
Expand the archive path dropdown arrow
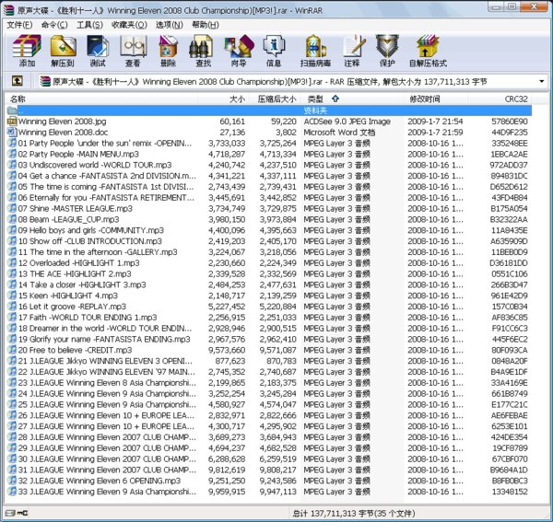541,82
